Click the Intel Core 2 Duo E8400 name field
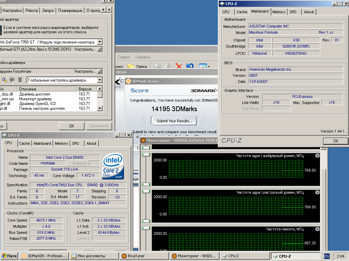 tap(64, 157)
